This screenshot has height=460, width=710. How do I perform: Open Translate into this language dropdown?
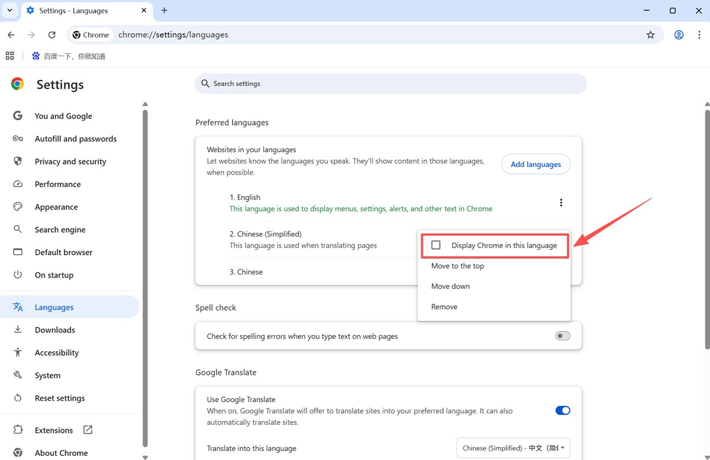513,448
